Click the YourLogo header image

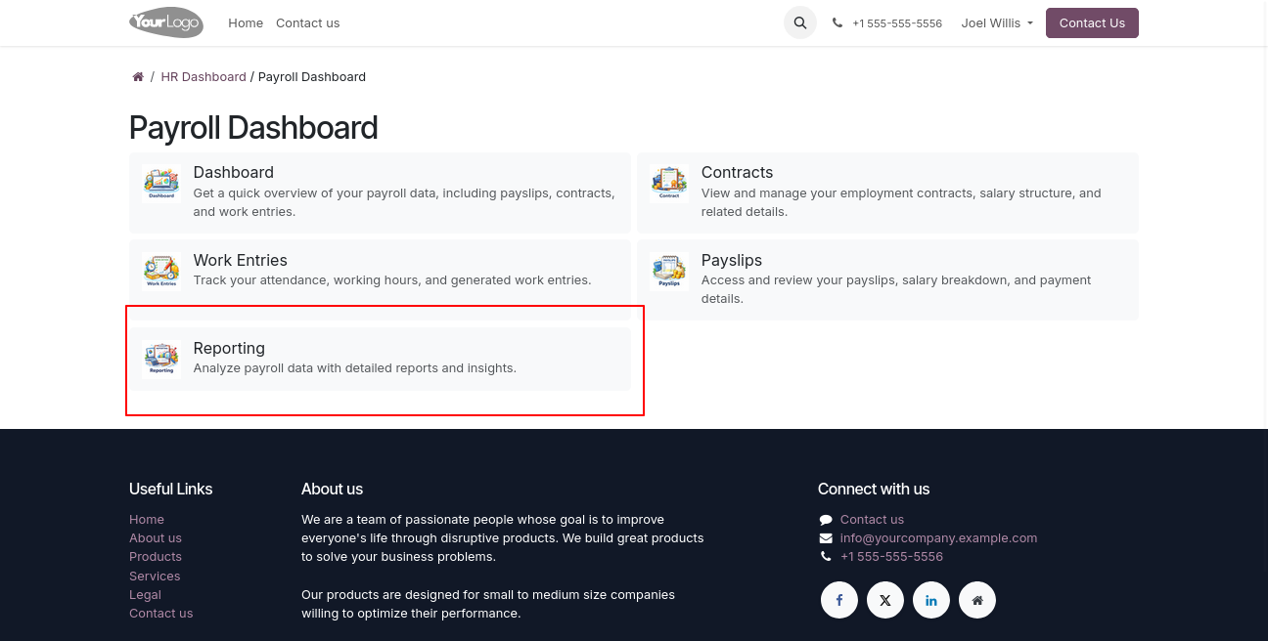(x=166, y=21)
